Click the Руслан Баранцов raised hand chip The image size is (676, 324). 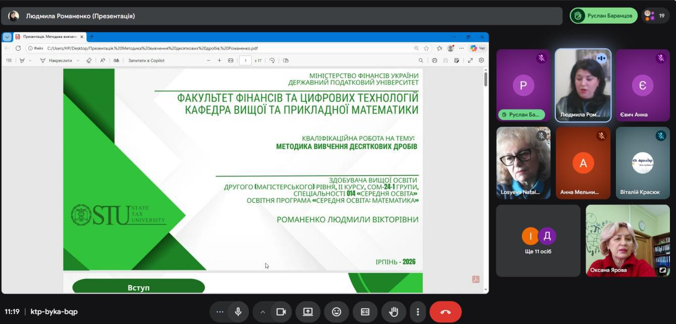pyautogui.click(x=604, y=16)
